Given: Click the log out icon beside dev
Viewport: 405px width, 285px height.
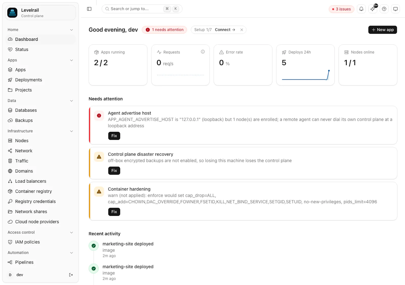Looking at the screenshot, I should 71,275.
